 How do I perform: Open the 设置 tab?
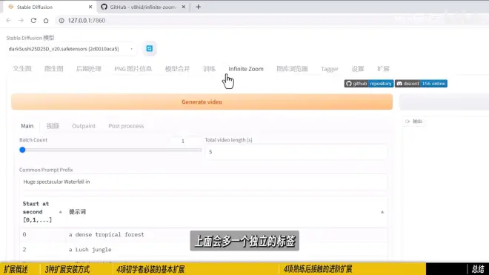[x=358, y=69]
